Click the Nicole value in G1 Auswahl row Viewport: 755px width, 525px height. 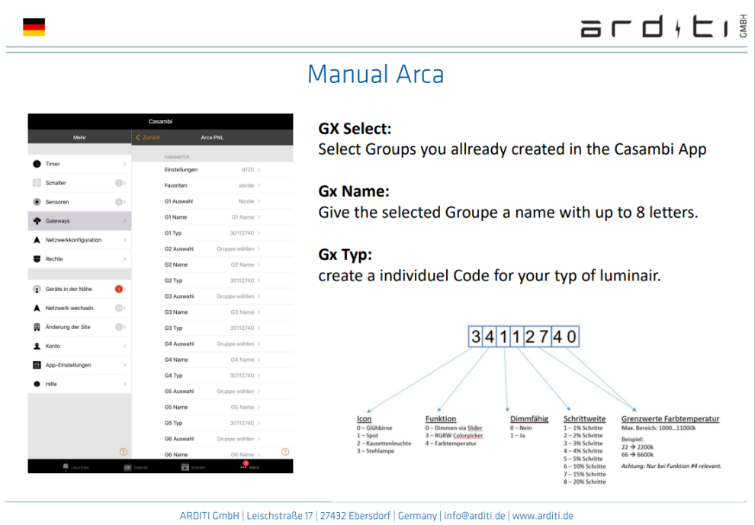(246, 202)
